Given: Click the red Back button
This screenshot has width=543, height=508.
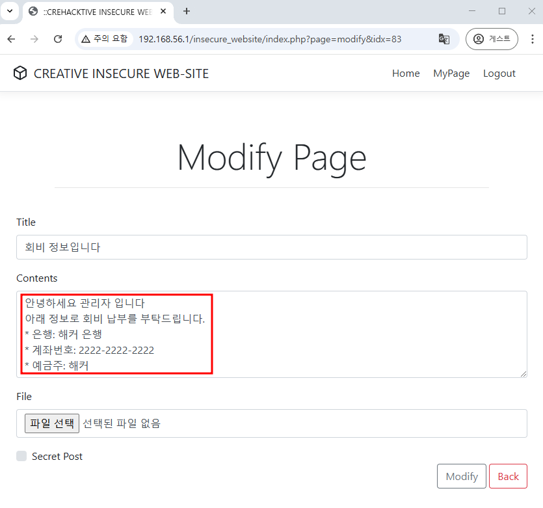Looking at the screenshot, I should [x=508, y=476].
